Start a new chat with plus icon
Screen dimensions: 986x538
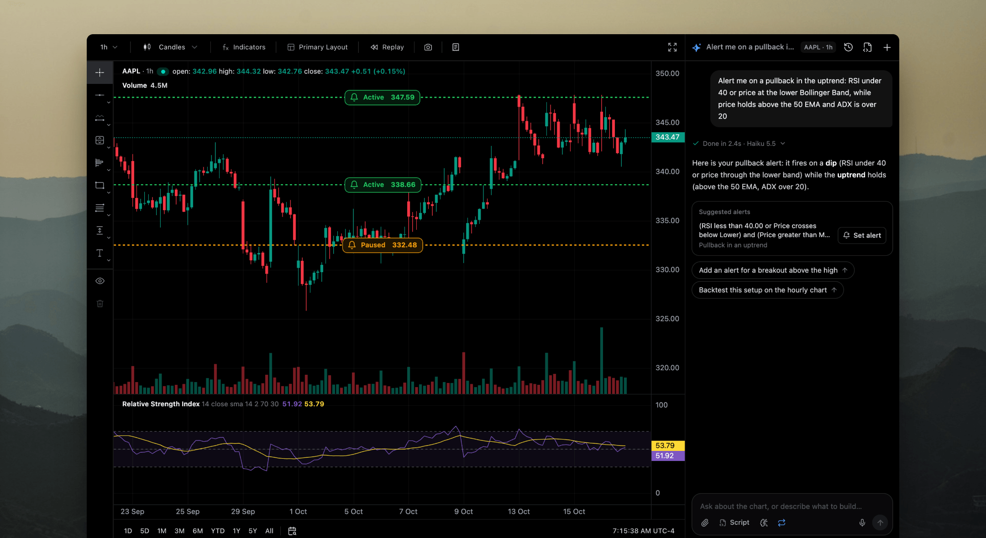tap(887, 47)
